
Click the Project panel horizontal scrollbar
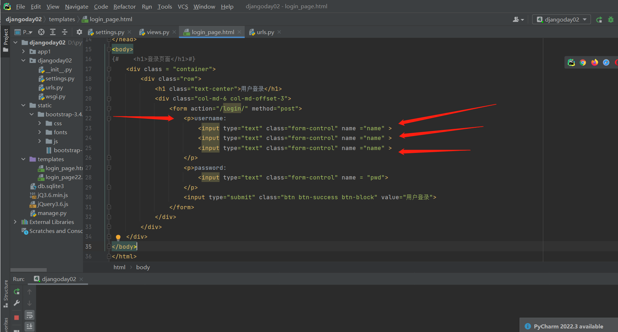tap(28, 270)
